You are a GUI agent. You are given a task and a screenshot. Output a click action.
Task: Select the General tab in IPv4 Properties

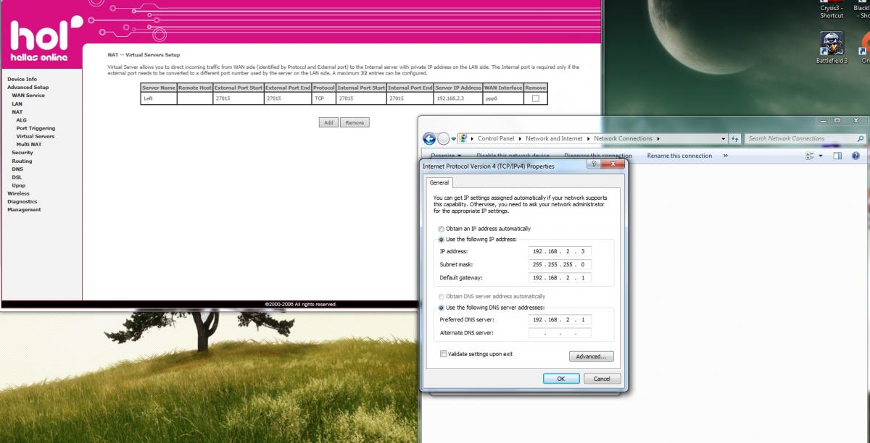(439, 183)
